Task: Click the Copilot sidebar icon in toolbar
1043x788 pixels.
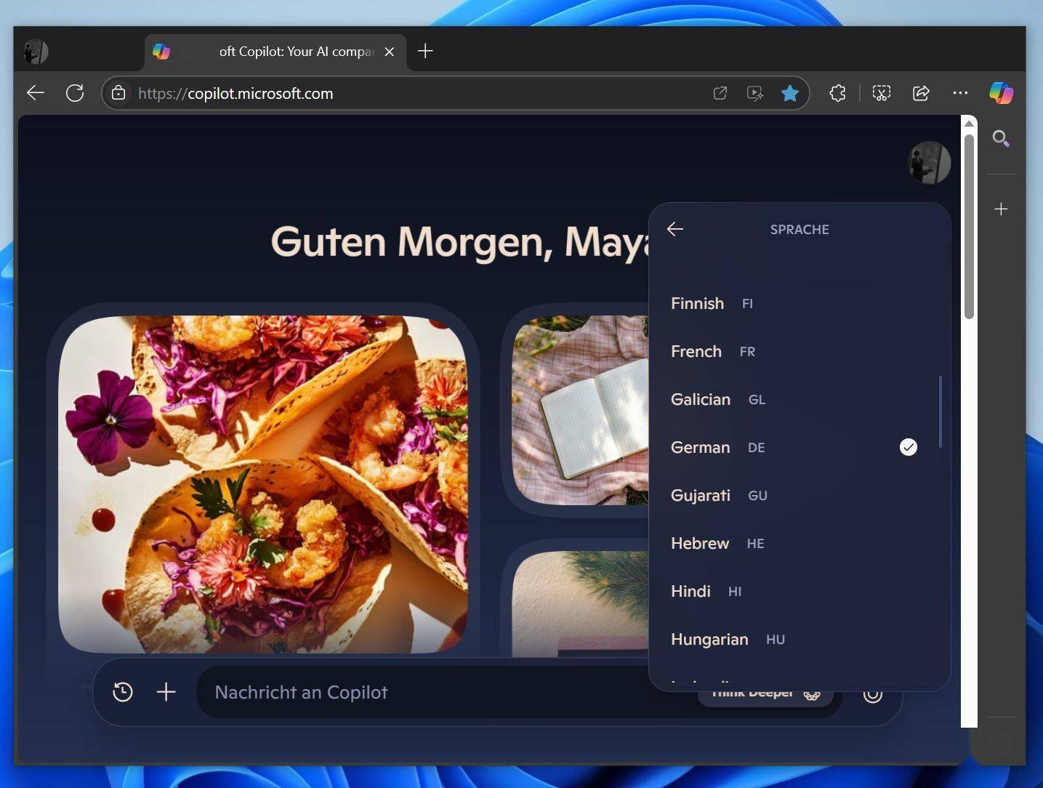Action: point(1001,93)
